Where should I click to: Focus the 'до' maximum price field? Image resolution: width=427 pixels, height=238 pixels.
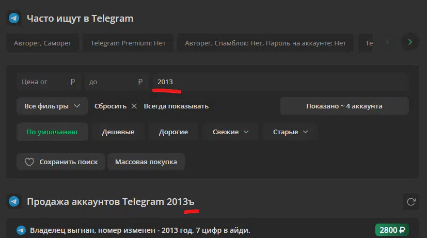[x=116, y=82]
